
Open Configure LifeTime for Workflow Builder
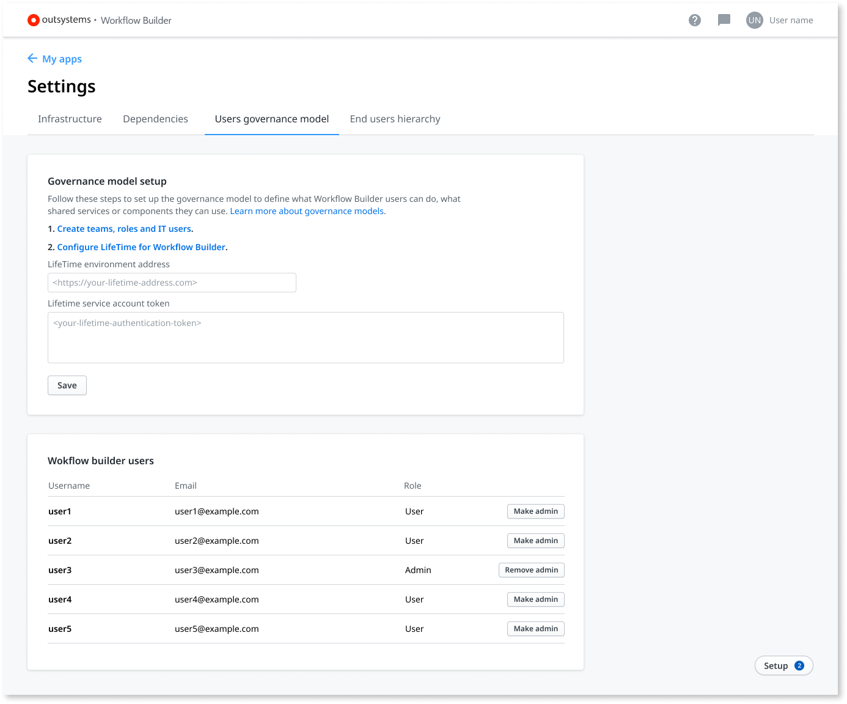pyautogui.click(x=141, y=246)
